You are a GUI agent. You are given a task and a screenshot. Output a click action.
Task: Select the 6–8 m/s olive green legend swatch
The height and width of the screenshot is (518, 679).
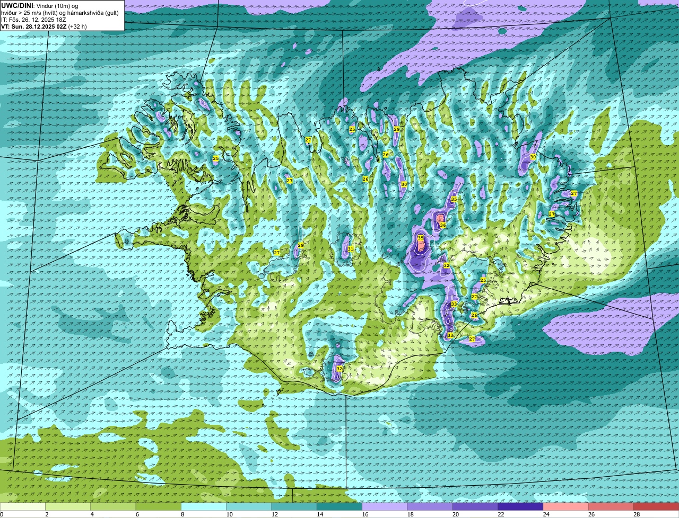[159, 506]
